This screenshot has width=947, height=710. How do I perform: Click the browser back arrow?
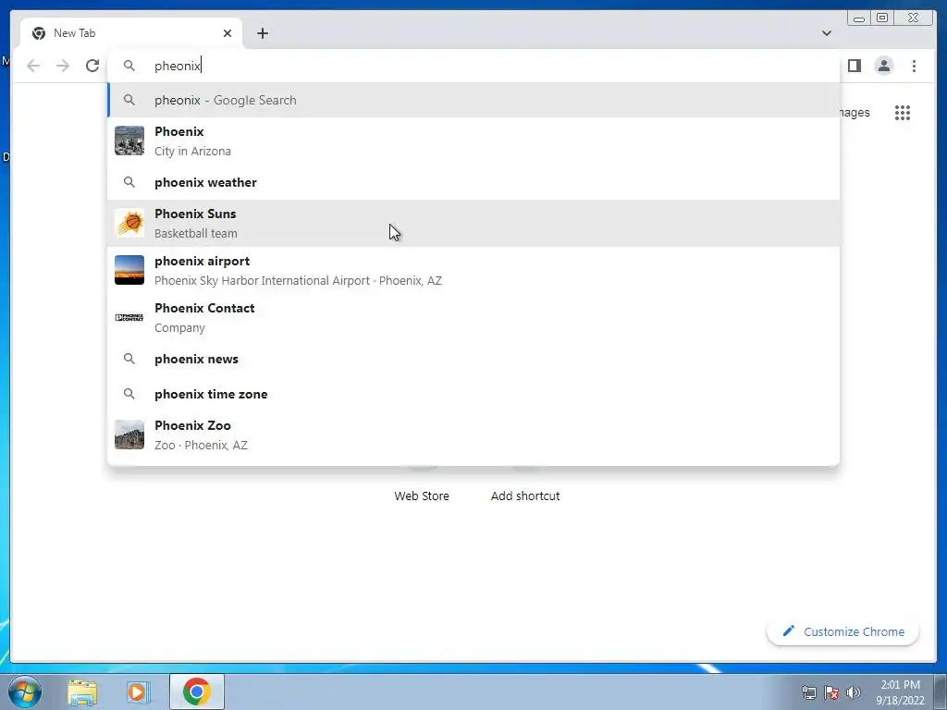click(x=33, y=66)
